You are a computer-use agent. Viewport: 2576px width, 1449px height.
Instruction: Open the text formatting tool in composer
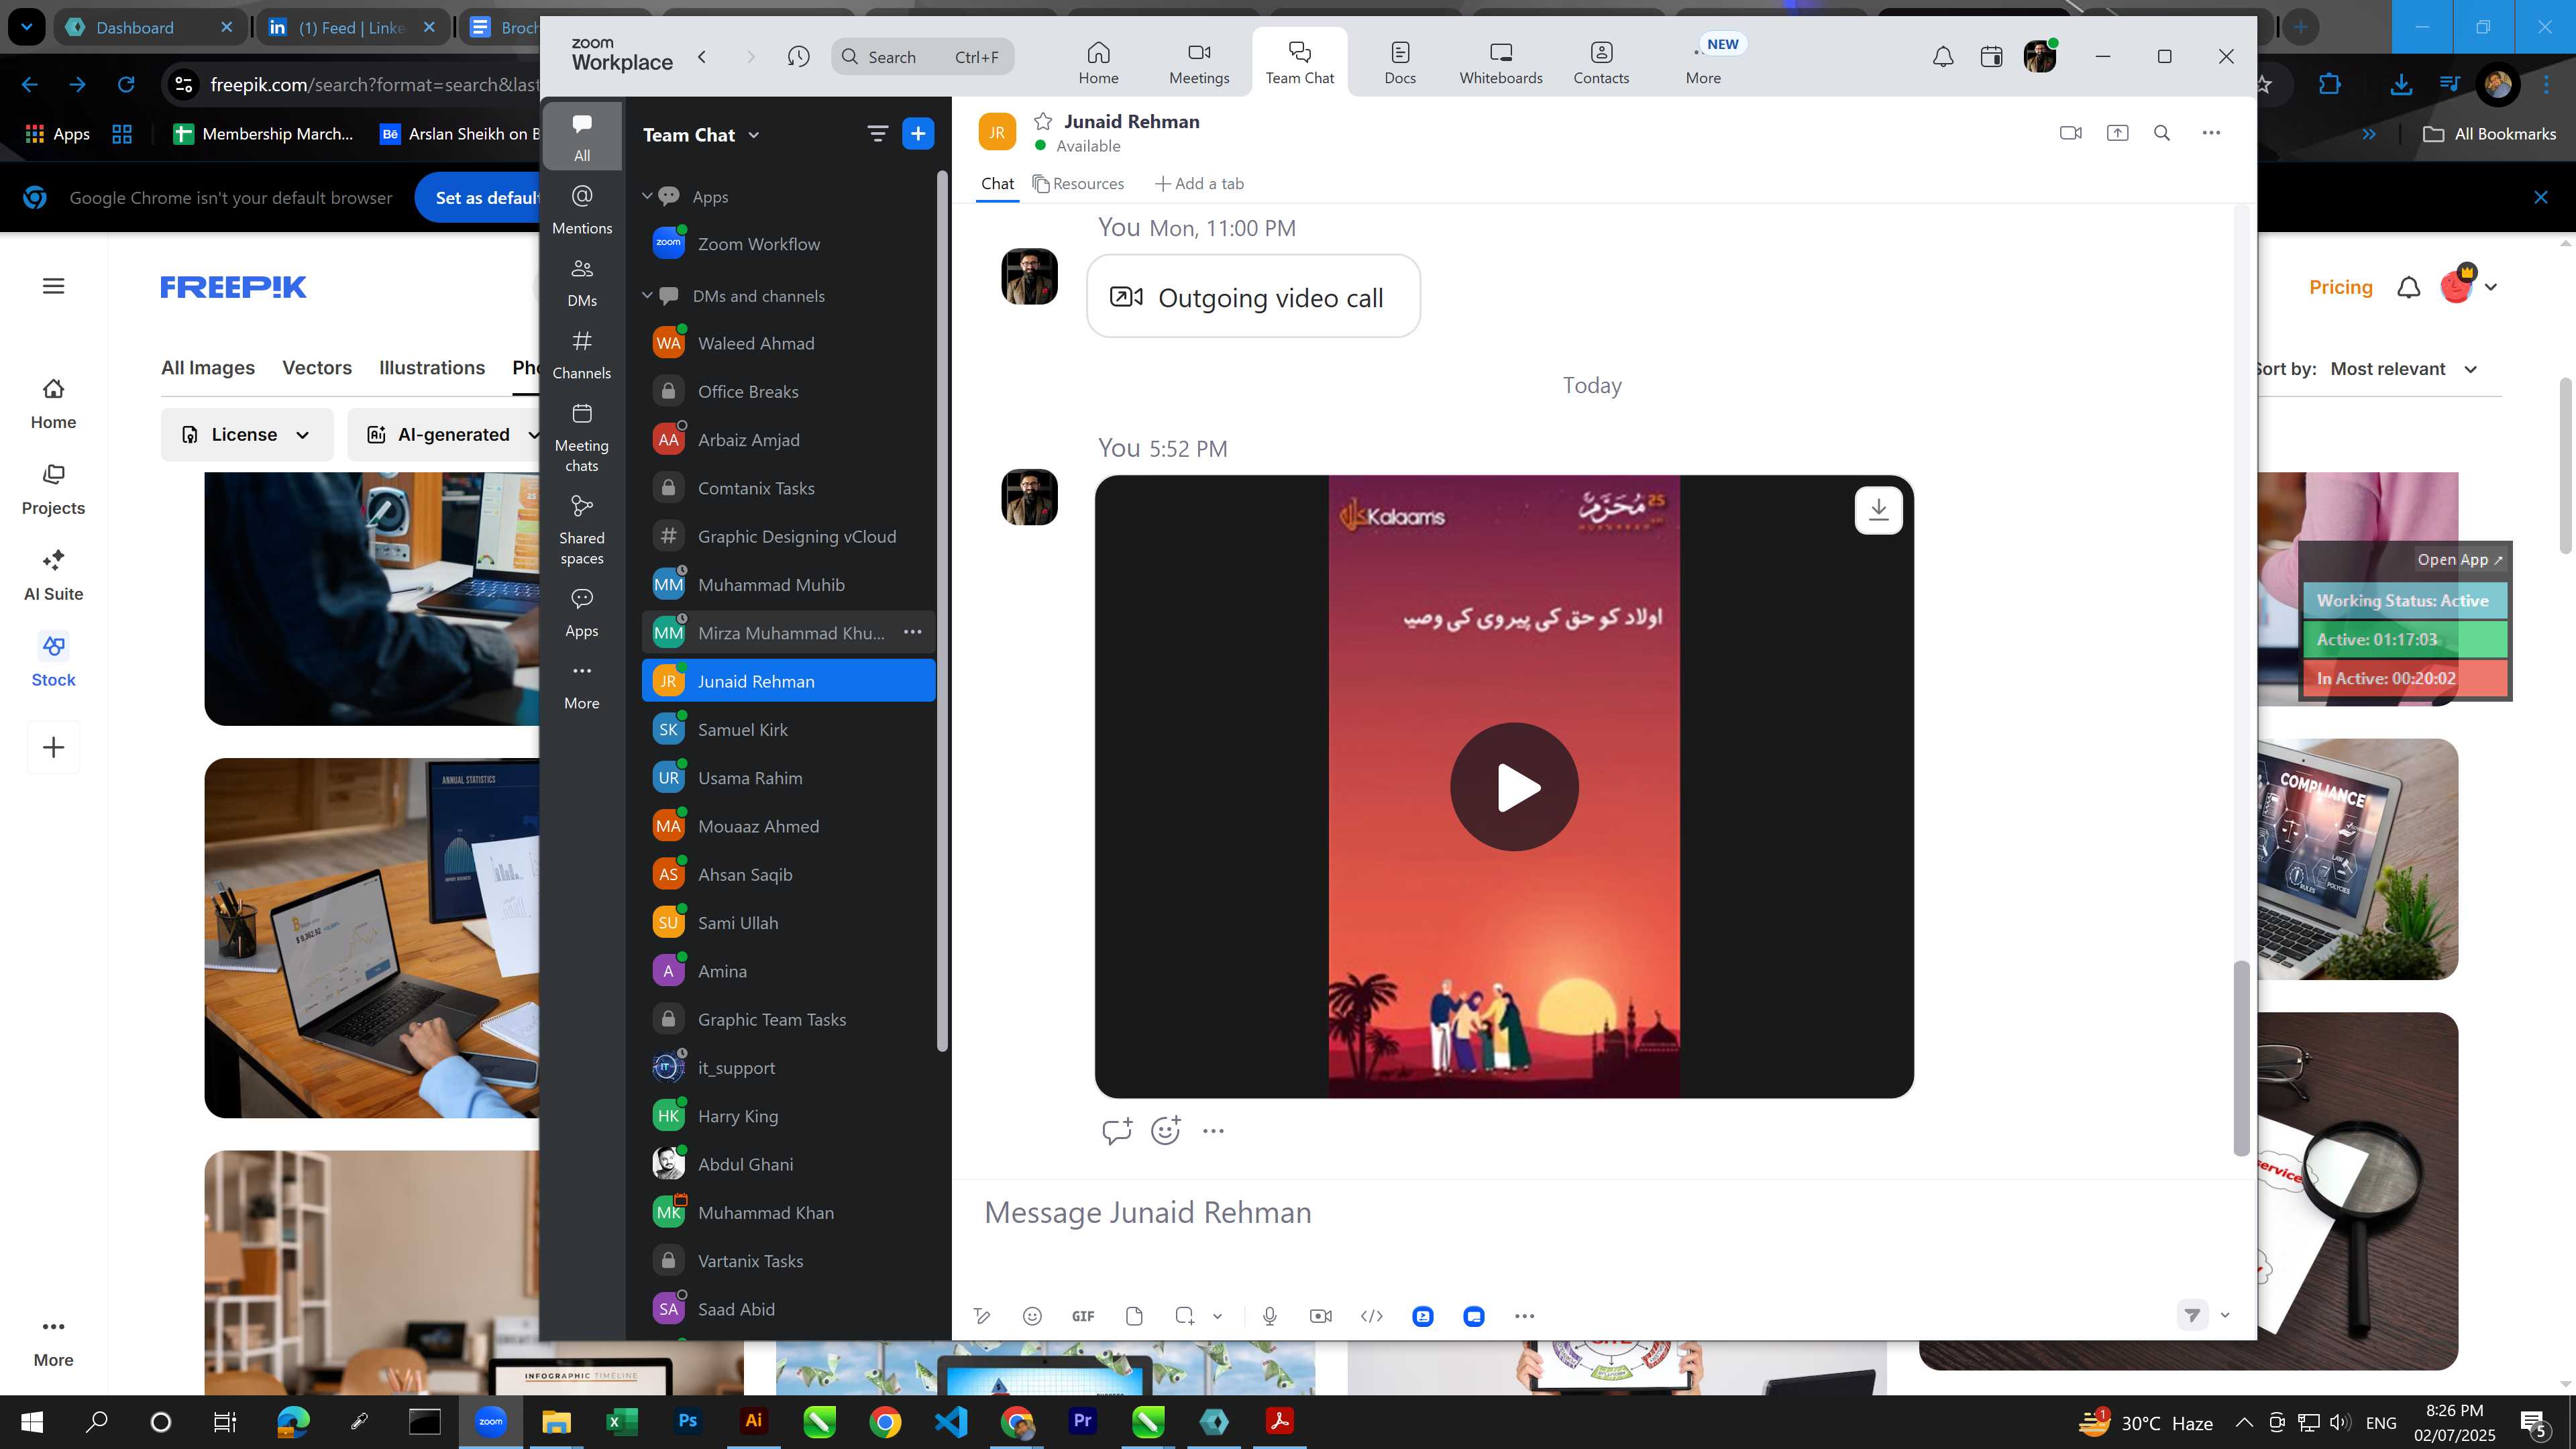click(982, 1316)
